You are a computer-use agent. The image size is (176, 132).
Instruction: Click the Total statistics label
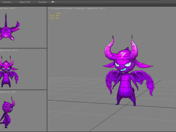58,13
